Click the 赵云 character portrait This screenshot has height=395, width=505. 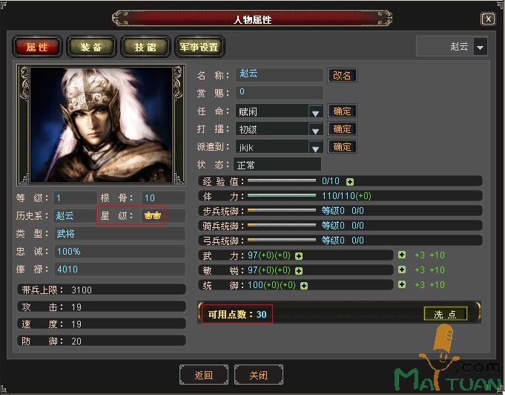101,125
